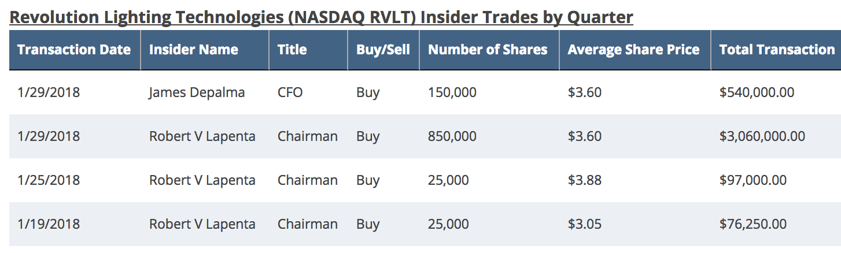Sort by Total Transaction column header
841x253 pixels.
pyautogui.click(x=777, y=50)
